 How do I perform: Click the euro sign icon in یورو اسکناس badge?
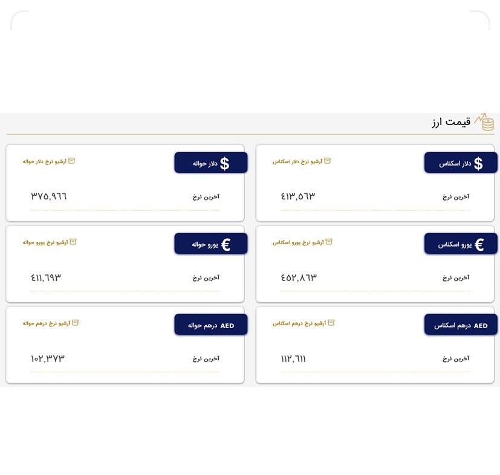click(480, 243)
